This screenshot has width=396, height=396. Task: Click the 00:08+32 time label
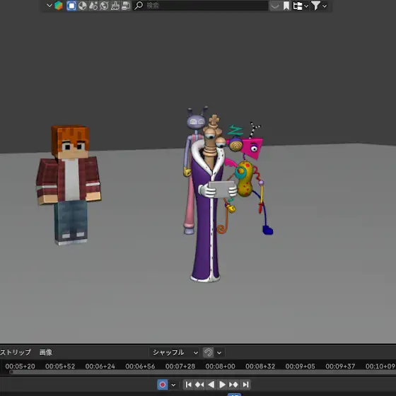[x=260, y=366]
